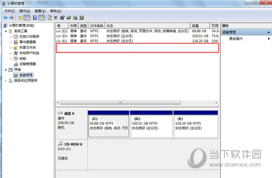Expand the 本地用户和组 node arrow
This screenshot has width=272, height=178.
point(11,53)
